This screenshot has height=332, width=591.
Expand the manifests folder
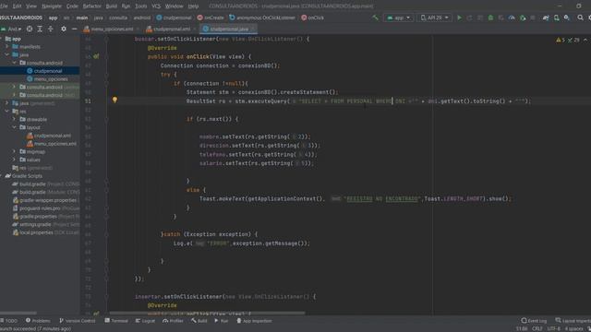point(7,47)
